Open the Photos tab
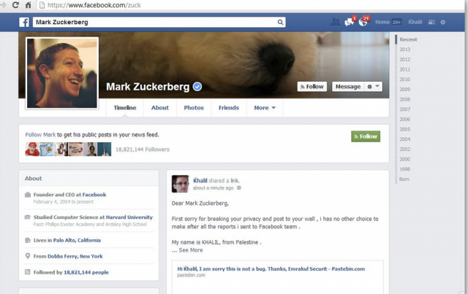The height and width of the screenshot is (294, 468). coord(194,108)
